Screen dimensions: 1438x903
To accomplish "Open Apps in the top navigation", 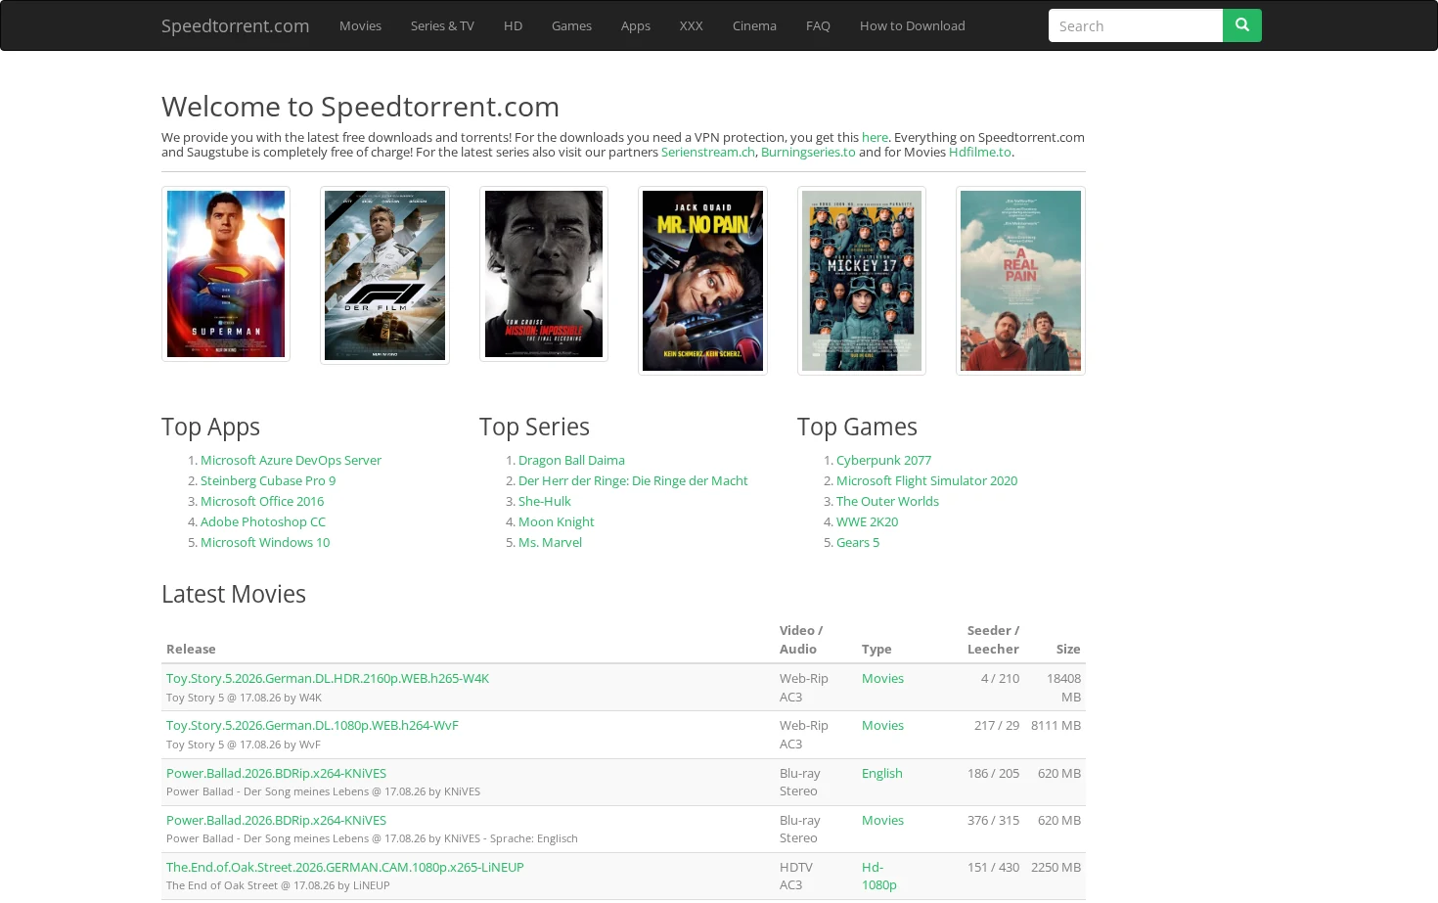I will tap(636, 25).
